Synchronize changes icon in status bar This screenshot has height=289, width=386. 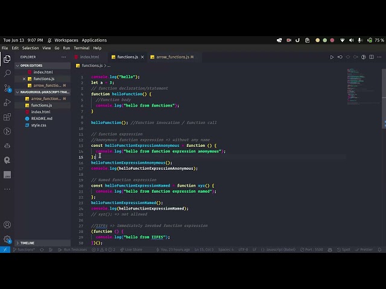[42, 250]
